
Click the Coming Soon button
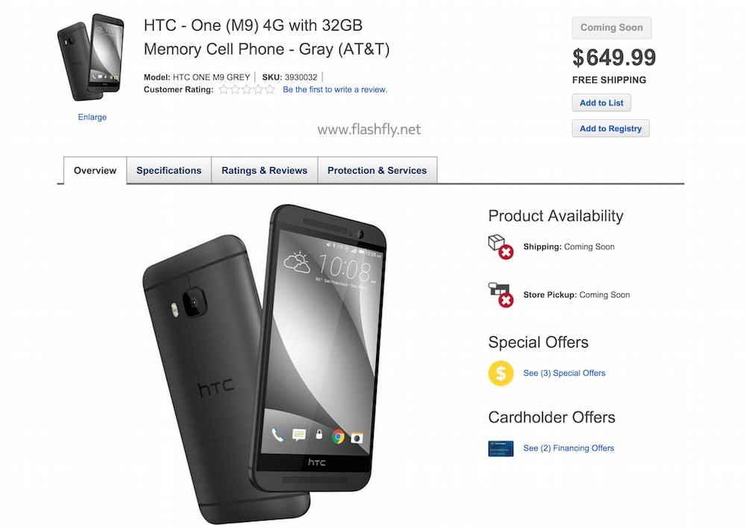612,28
